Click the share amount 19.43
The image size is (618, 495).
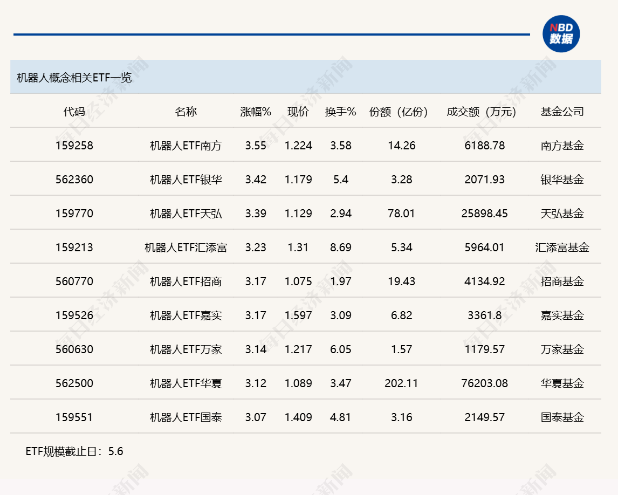click(401, 281)
